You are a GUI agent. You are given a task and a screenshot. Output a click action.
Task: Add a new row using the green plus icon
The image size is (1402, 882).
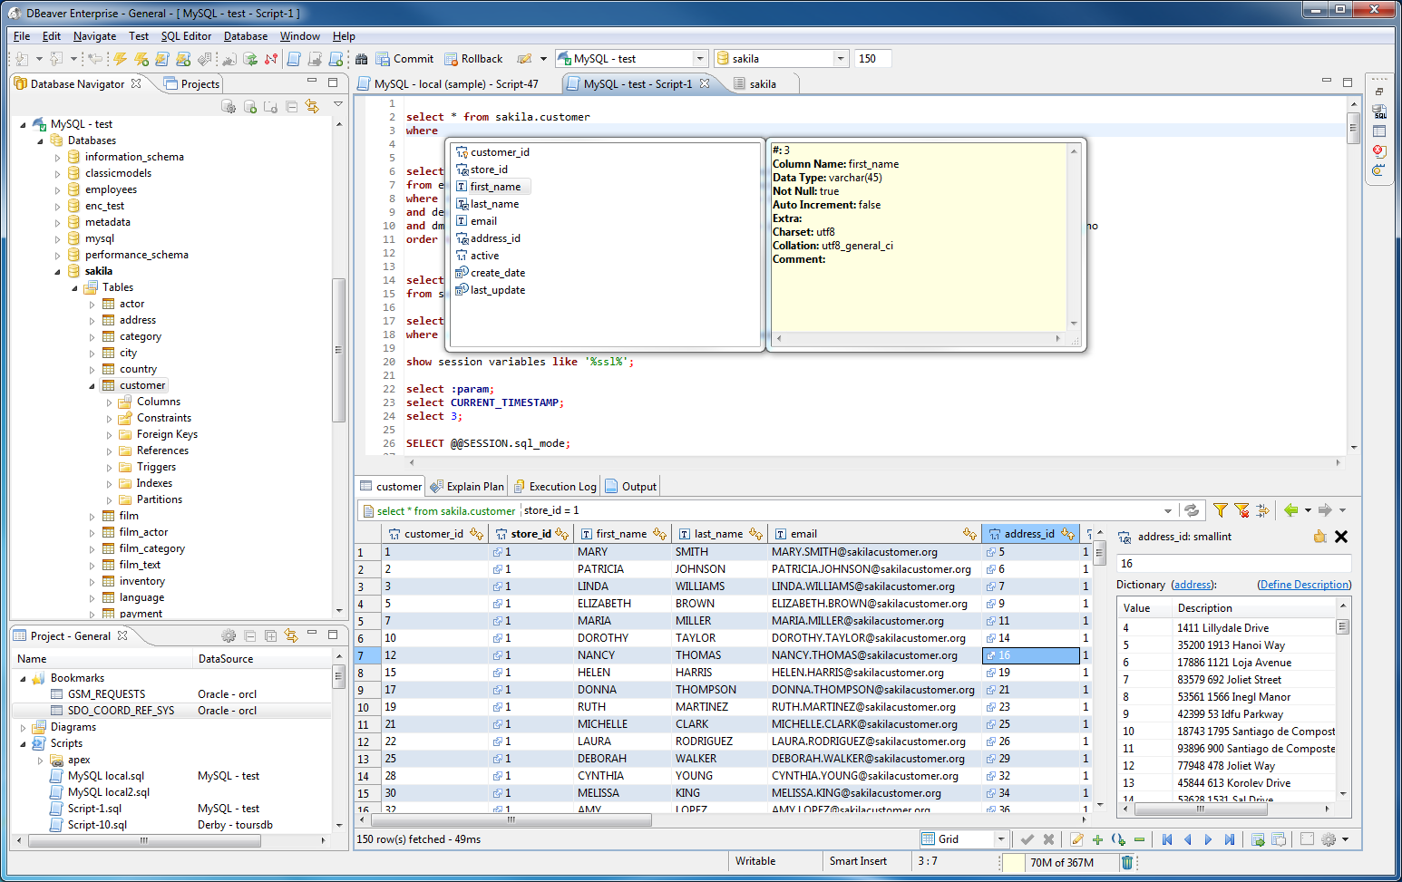coord(1097,838)
